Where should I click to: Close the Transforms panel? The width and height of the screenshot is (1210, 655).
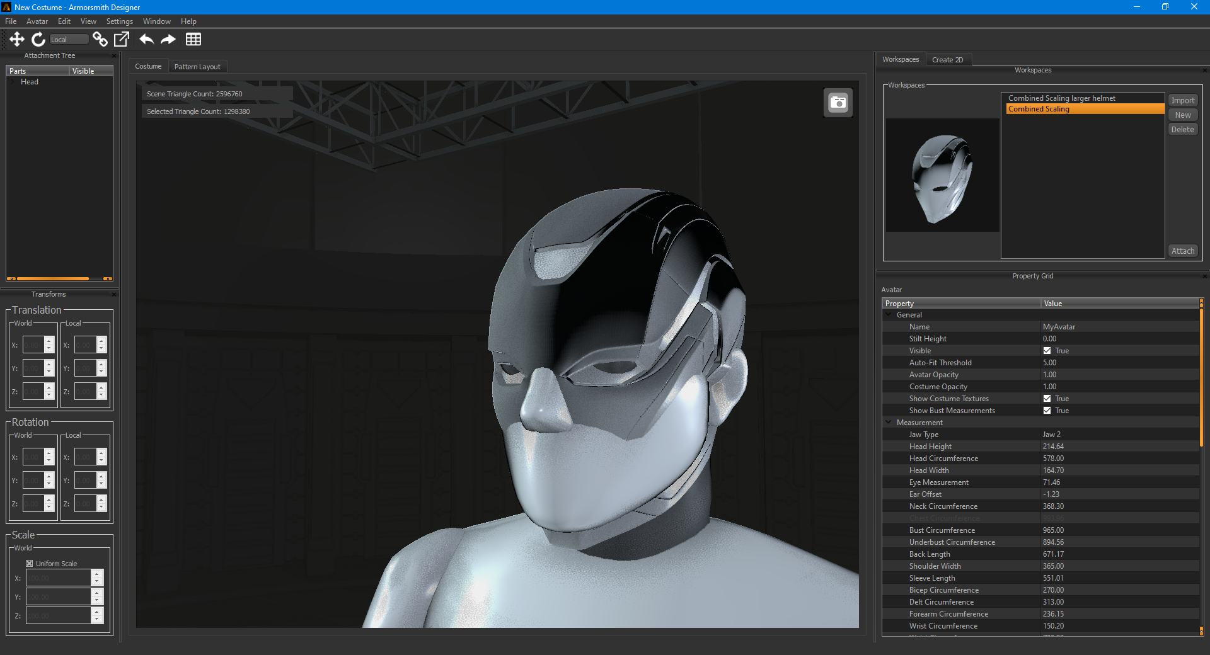click(114, 294)
